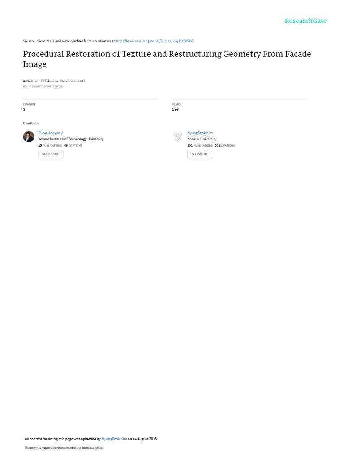This screenshot has width=344, height=458.
Task: Click the 46 Citations count
Action: 73,145
